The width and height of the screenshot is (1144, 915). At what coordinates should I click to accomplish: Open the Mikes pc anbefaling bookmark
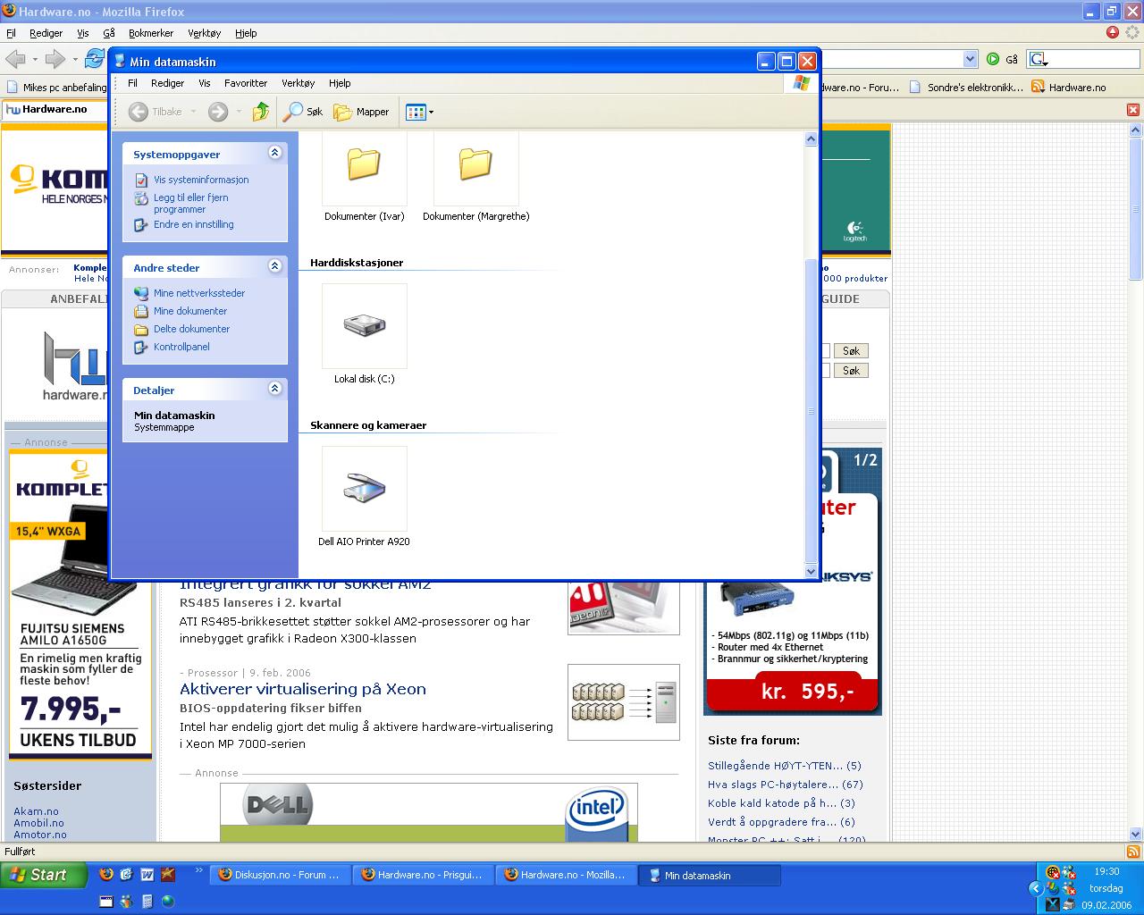pos(56,87)
